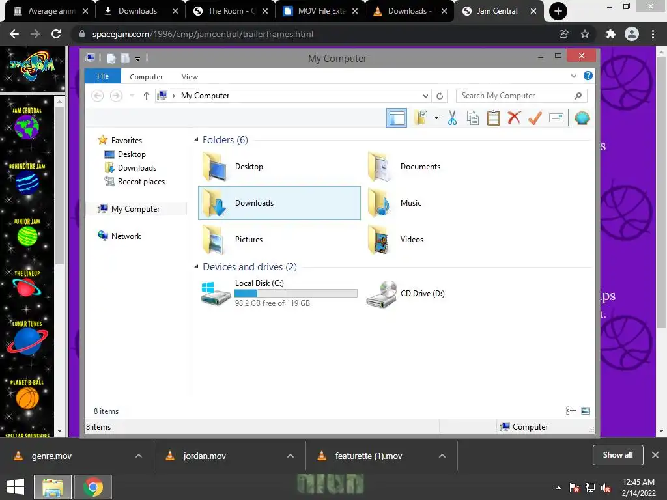Click the spacejam.com address bar
Viewport: 667px width, 500px height.
coord(315,34)
